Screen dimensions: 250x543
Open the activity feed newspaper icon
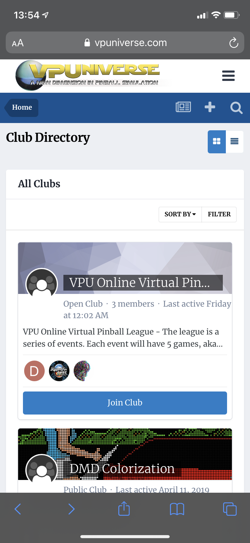point(183,107)
